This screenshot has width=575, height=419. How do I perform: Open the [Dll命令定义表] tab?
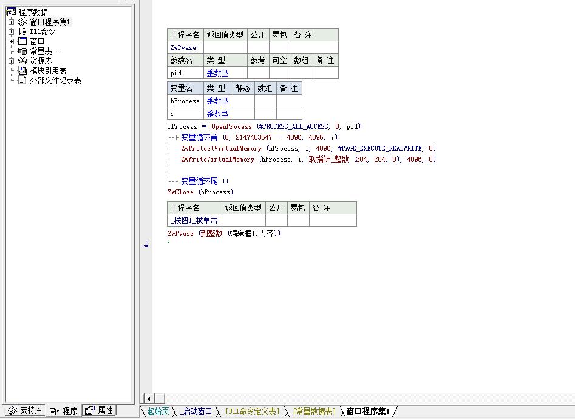tap(253, 411)
